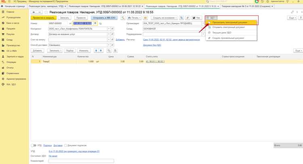The image size is (303, 164).
Task: Mark document as favorite with star icon
Action: pos(46,12)
